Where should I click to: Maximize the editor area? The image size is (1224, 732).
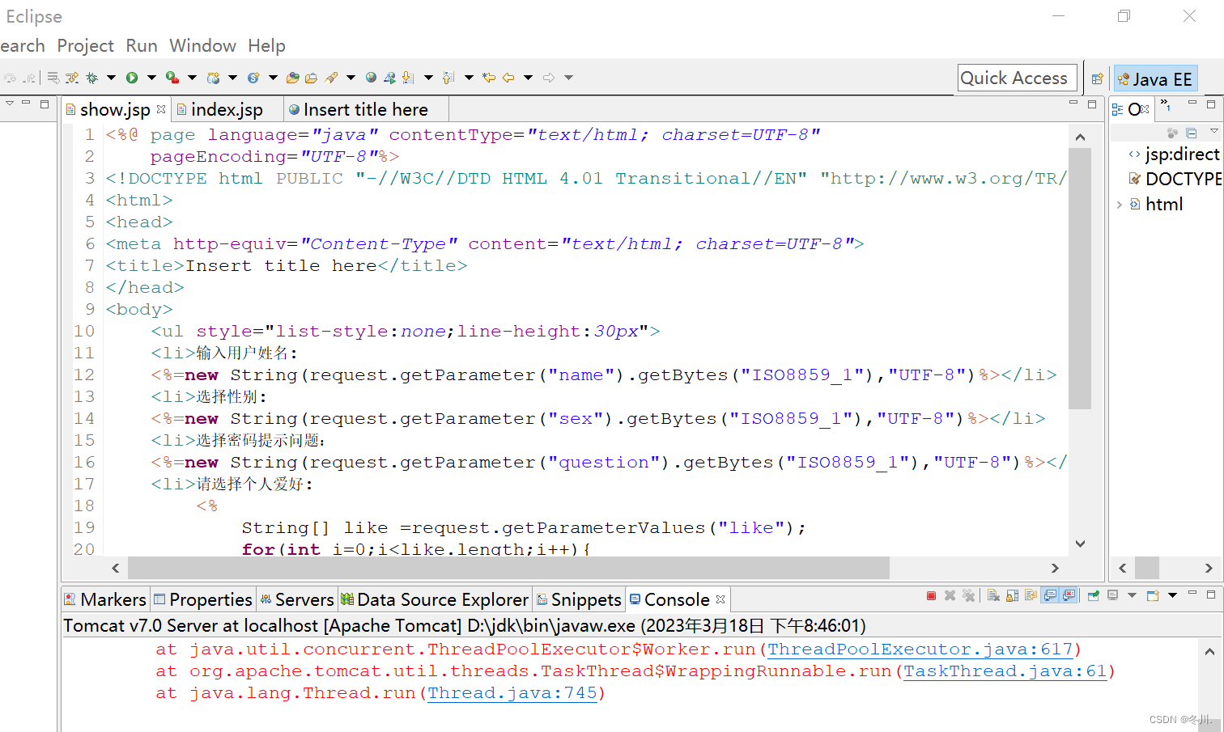pos(1092,104)
